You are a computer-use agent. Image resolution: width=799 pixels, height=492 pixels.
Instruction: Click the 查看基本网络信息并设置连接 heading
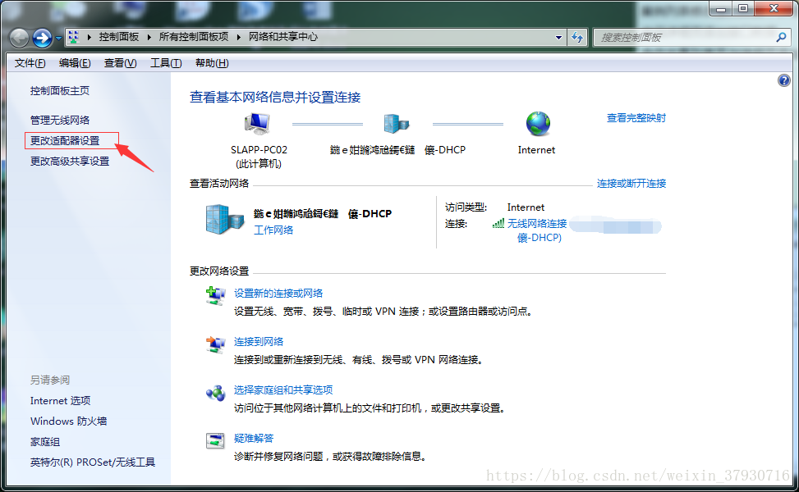tap(275, 98)
